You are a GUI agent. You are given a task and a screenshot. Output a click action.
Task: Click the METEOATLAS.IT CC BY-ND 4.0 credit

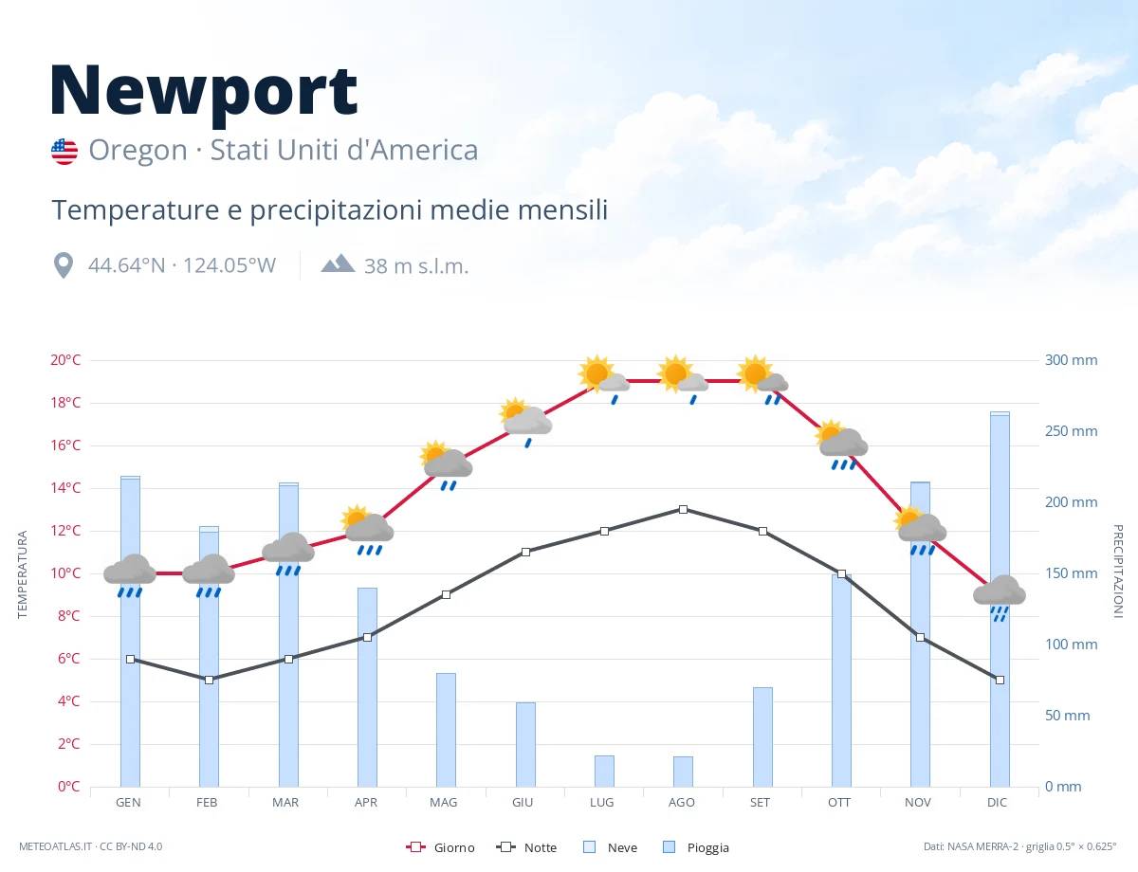point(91,846)
